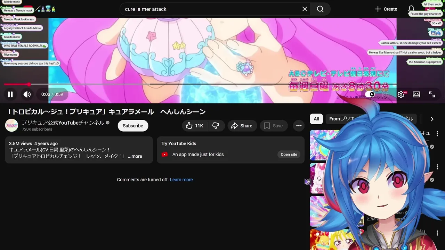Click chat message the American superpower

pos(424,62)
